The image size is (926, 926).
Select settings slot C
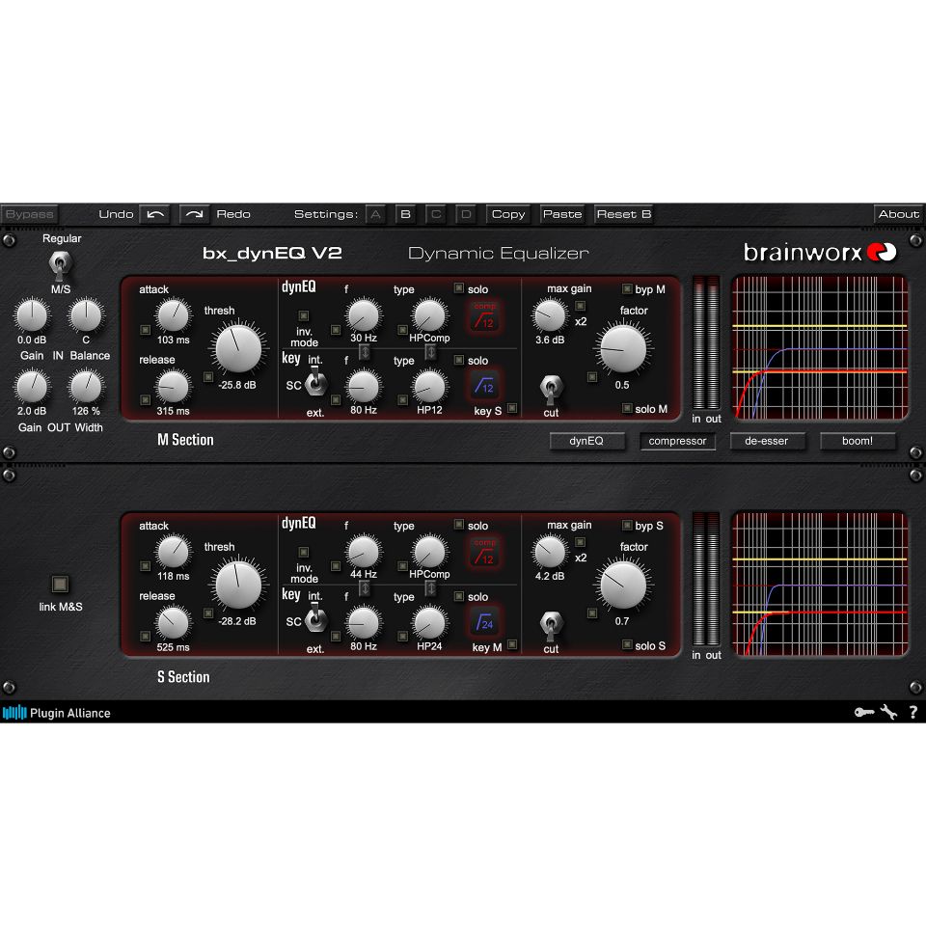point(436,214)
